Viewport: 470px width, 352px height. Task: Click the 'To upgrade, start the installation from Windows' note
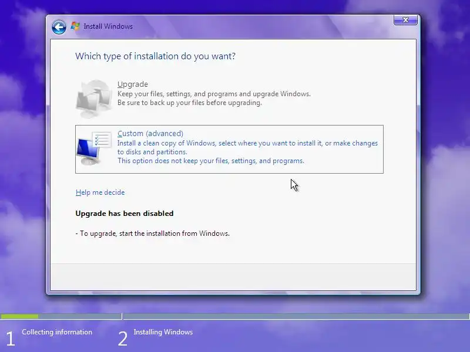(153, 233)
